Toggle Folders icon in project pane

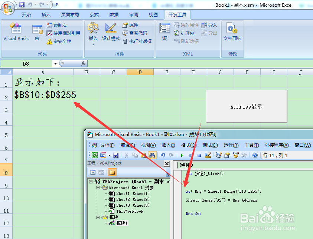point(112,172)
